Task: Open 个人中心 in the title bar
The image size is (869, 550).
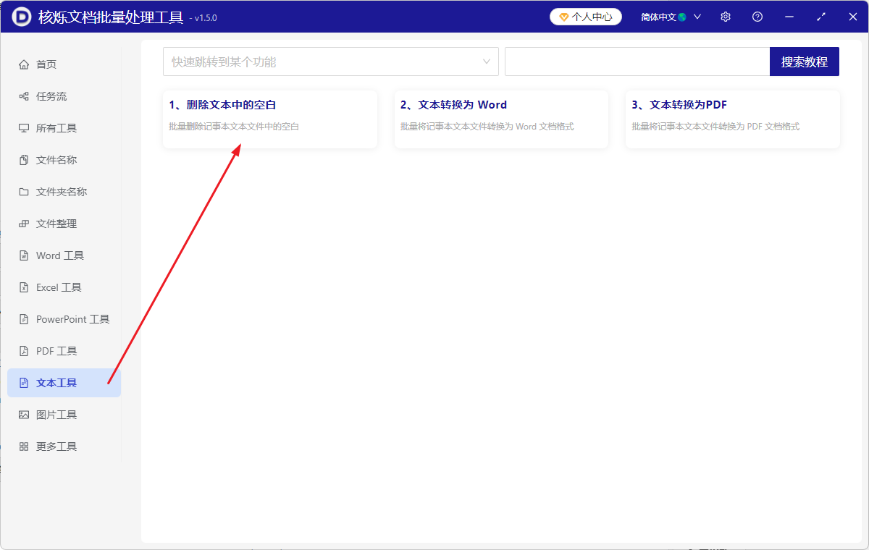Action: click(x=586, y=16)
